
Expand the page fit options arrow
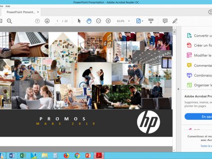coord(143,21)
